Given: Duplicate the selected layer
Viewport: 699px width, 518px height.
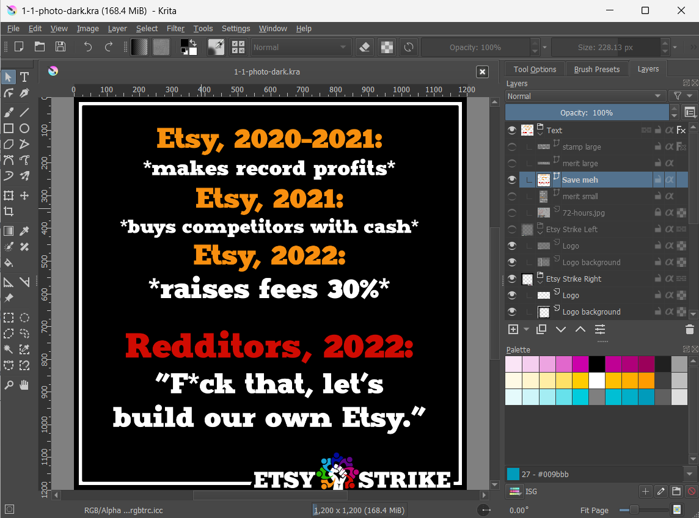Looking at the screenshot, I should 541,329.
